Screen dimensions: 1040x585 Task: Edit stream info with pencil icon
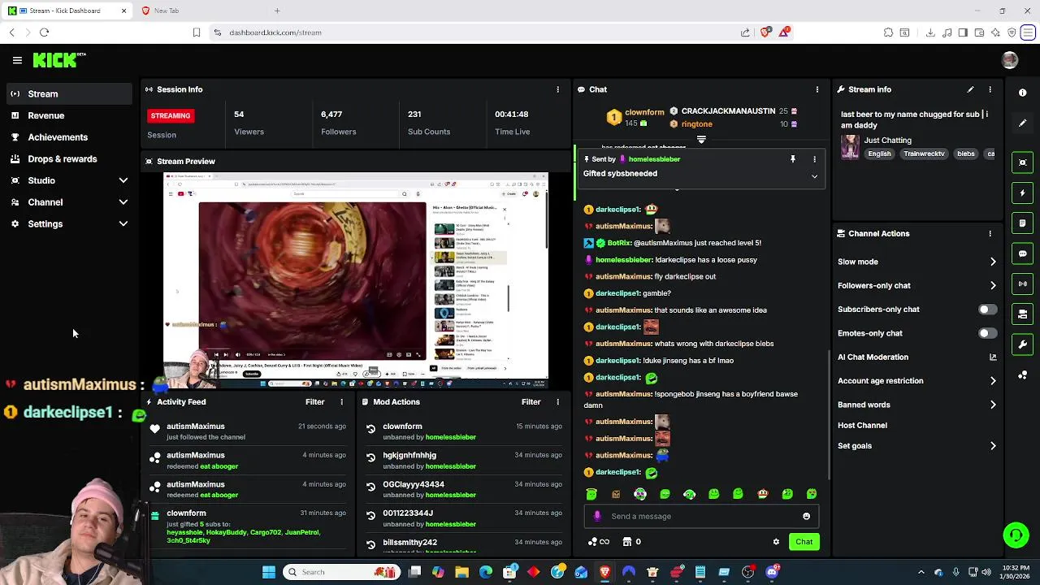[970, 89]
